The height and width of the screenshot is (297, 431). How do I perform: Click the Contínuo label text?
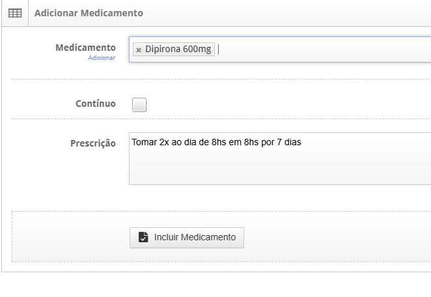tap(96, 104)
